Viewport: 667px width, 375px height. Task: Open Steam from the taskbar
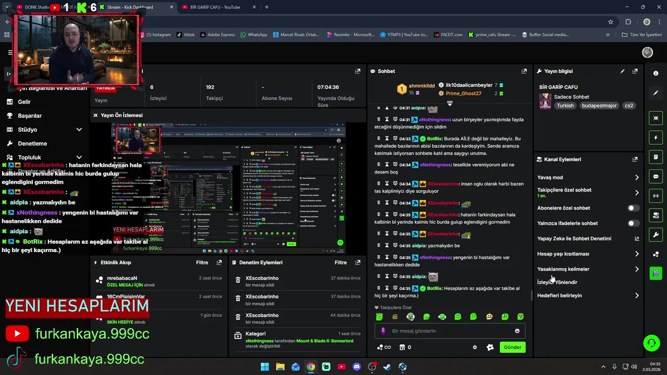pyautogui.click(x=387, y=367)
